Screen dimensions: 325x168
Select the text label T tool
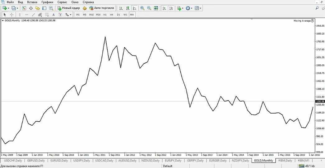60,15
